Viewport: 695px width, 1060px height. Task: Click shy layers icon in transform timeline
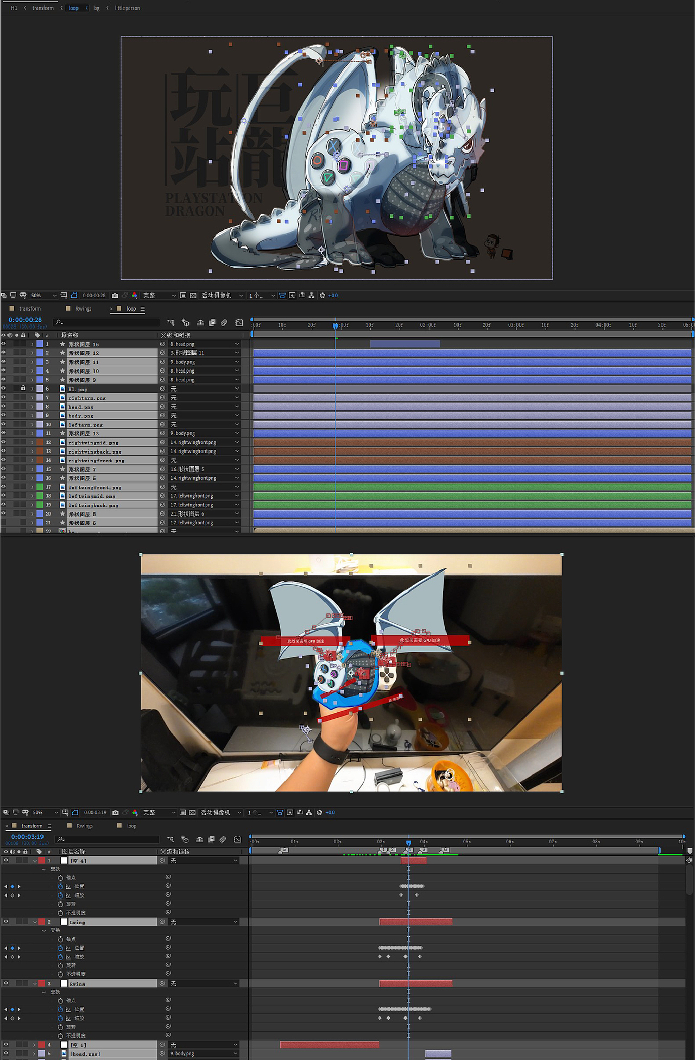199,839
